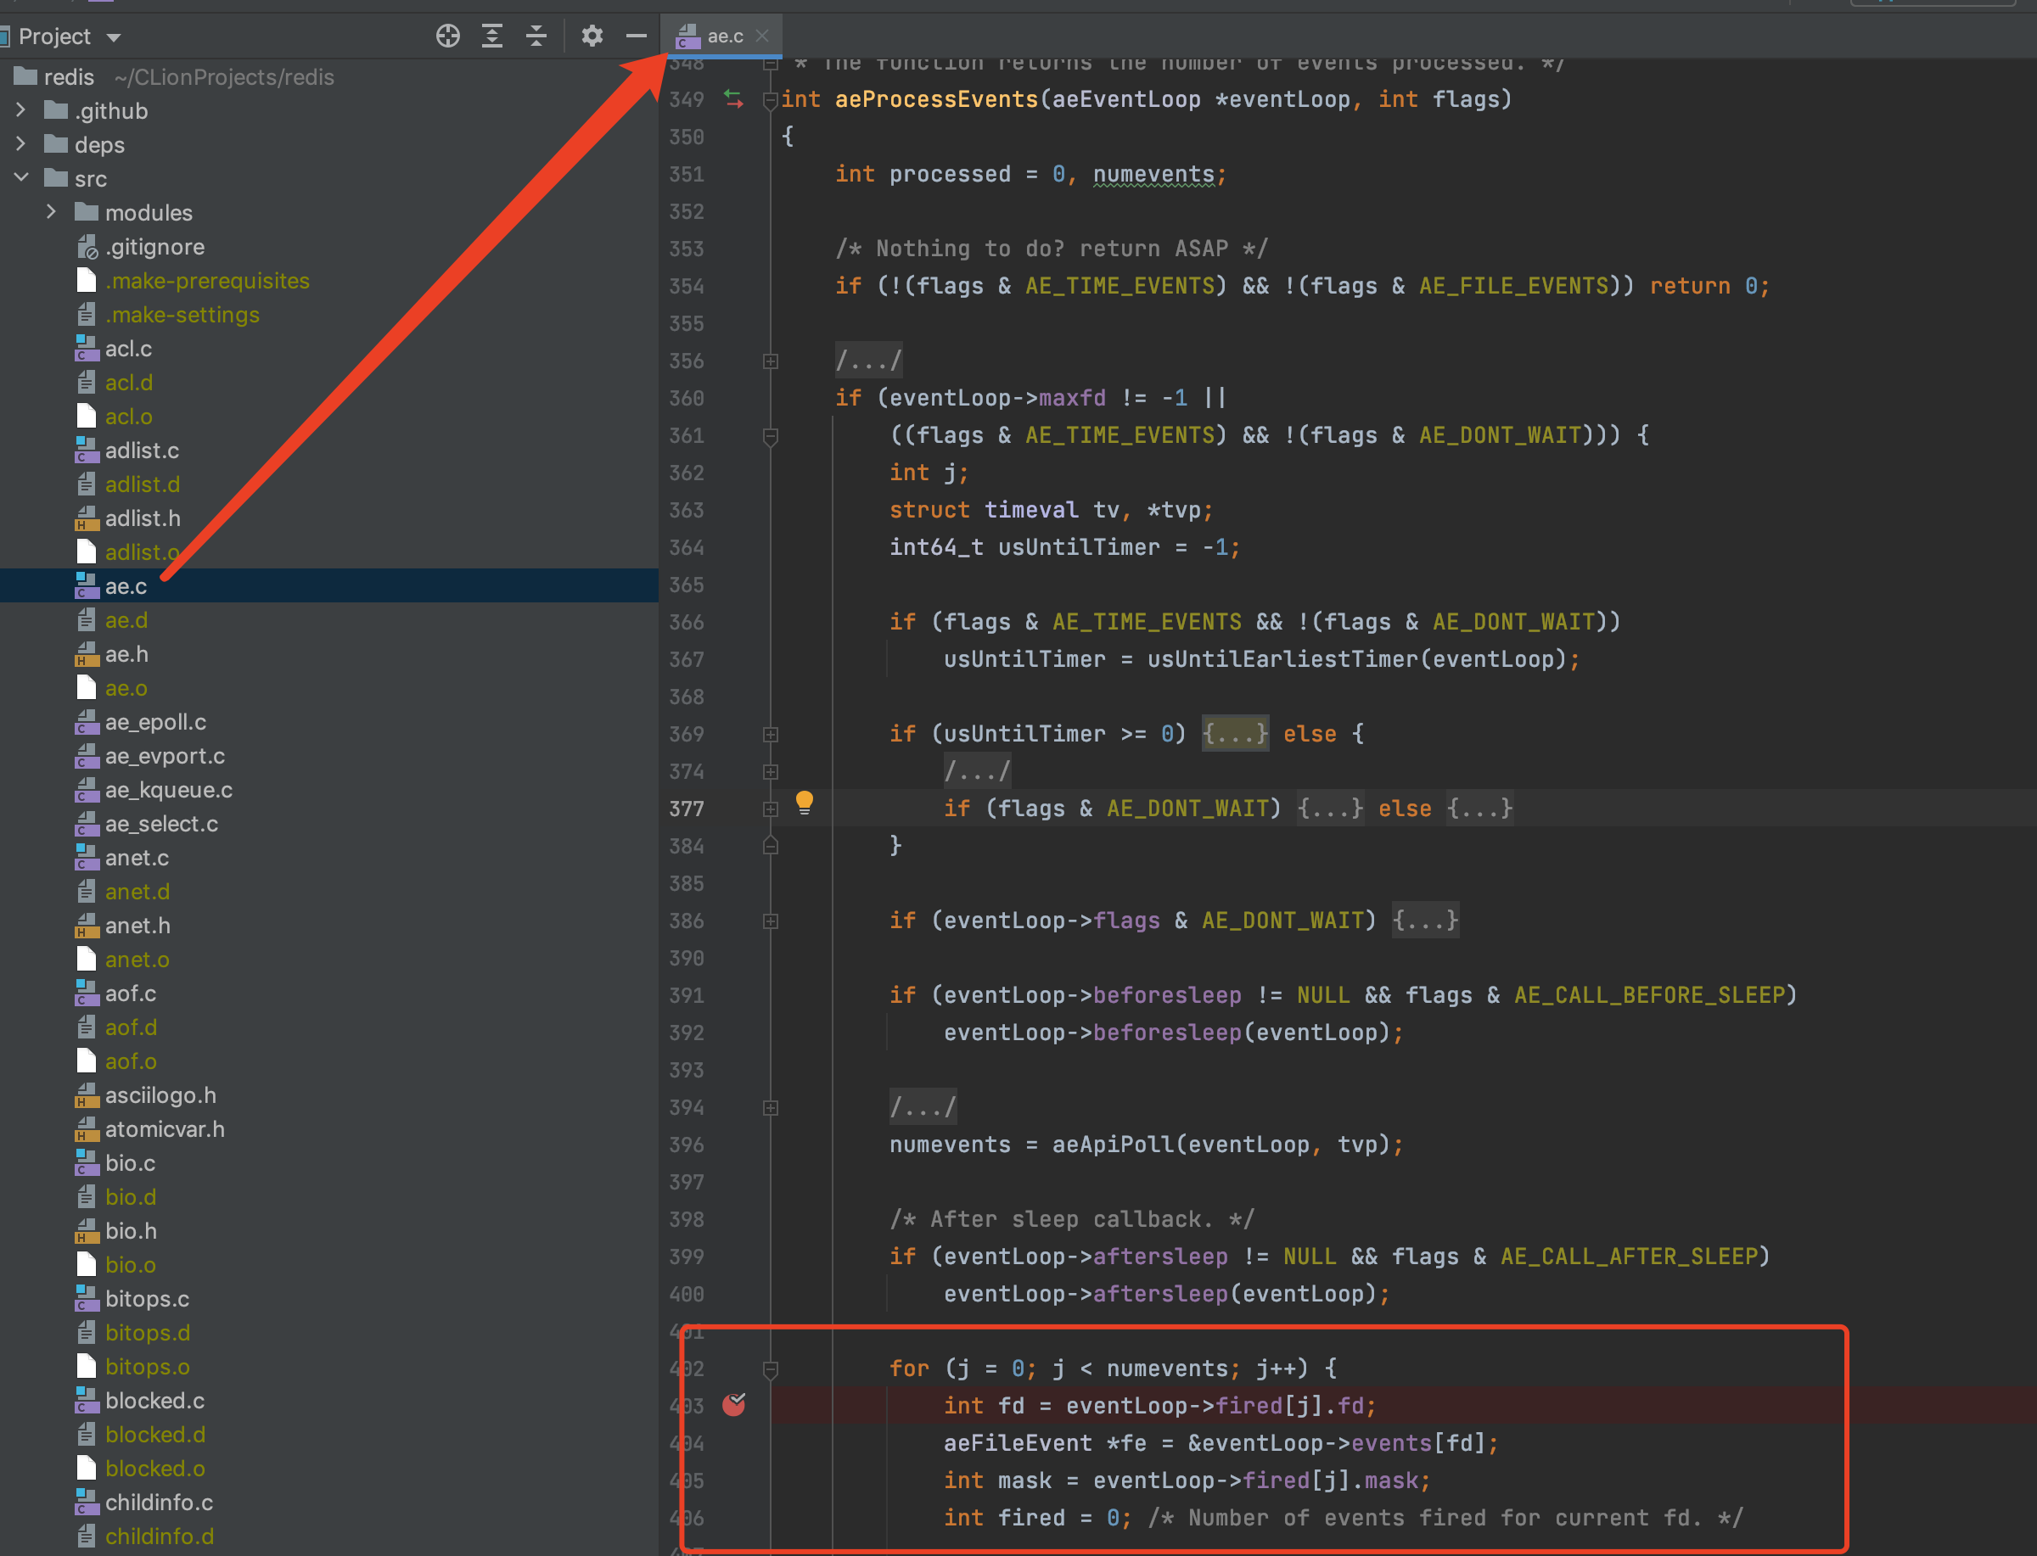Screen dimensions: 2037x1556
Task: Click the Expand All icon in Project panel
Action: (492, 36)
